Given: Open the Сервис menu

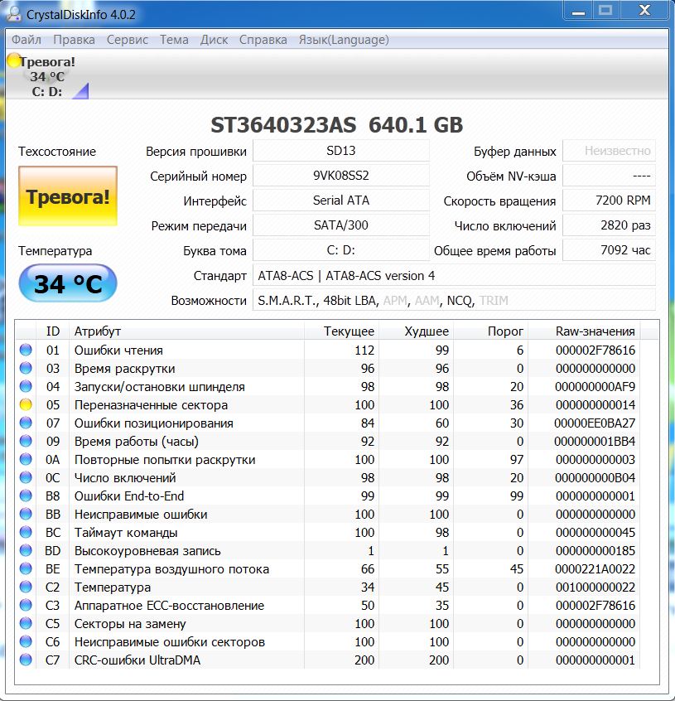Looking at the screenshot, I should coord(128,40).
